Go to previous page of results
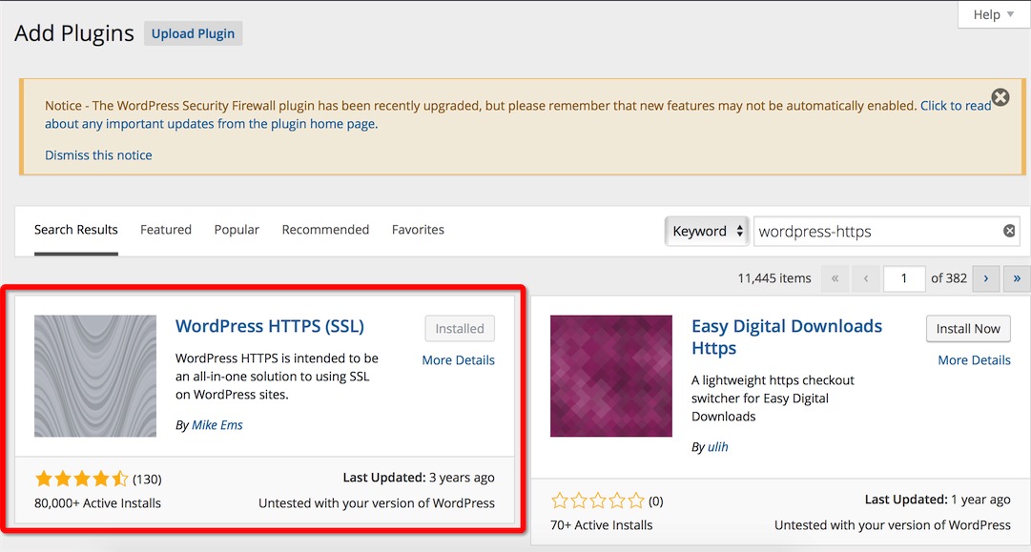The width and height of the screenshot is (1031, 552). (x=866, y=278)
